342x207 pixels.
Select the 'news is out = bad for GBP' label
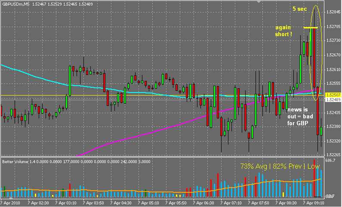pyautogui.click(x=300, y=116)
